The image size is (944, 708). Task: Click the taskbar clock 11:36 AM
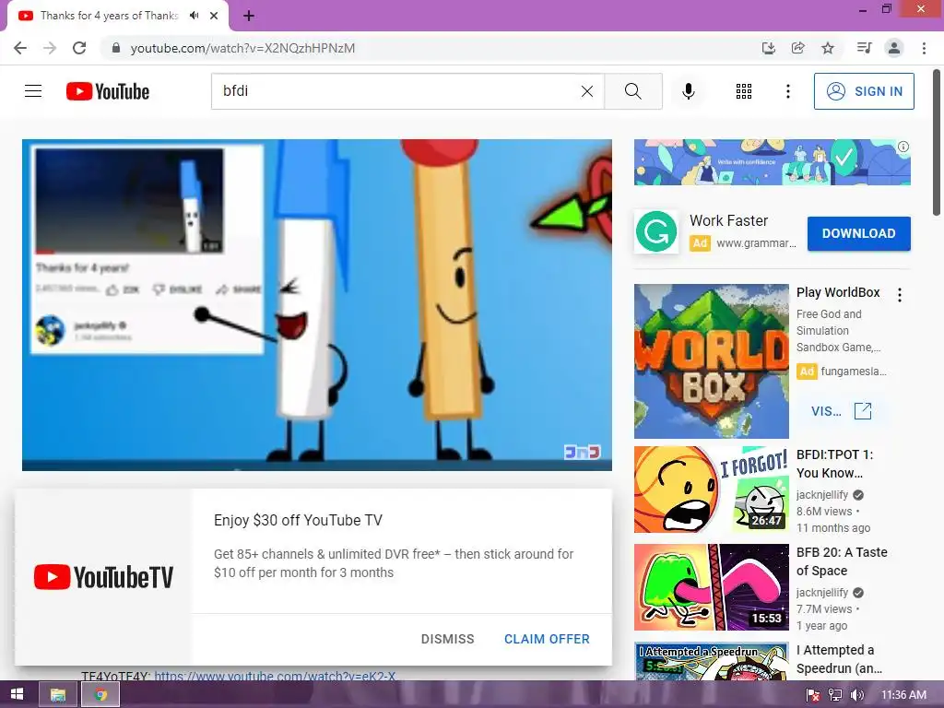(903, 695)
